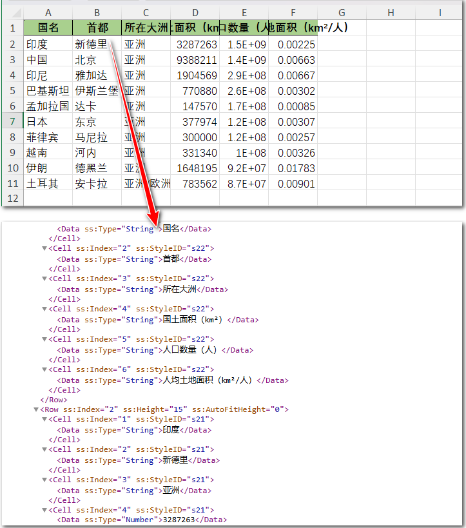Image resolution: width=466 pixels, height=528 pixels.
Task: Select the capital cell 北京
Action: 97,60
